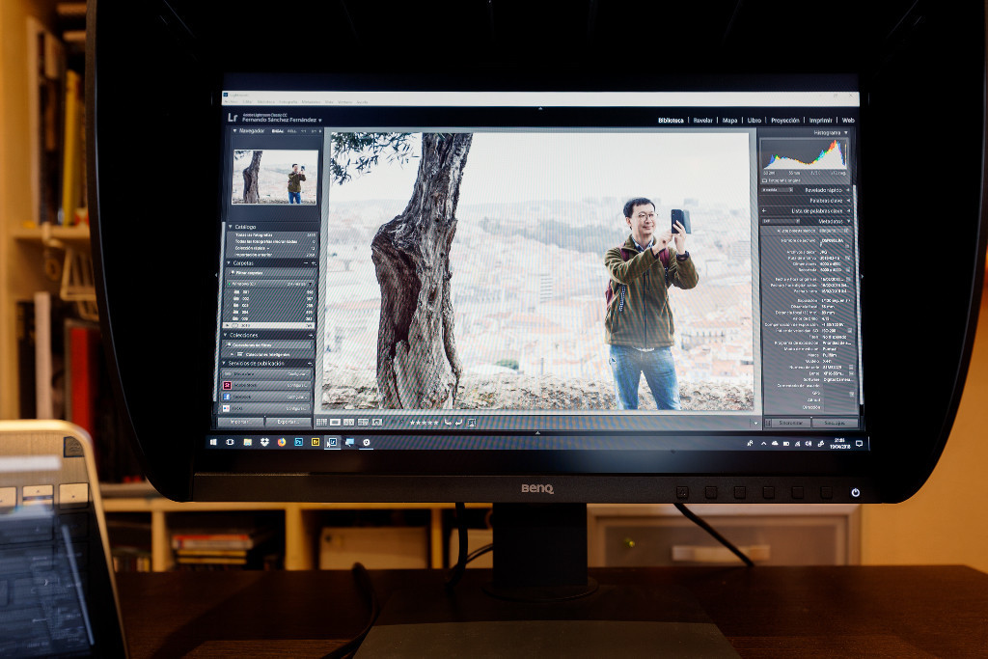Image resolution: width=988 pixels, height=659 pixels.
Task: Toggle a five-star rating in the toolbar
Action: (x=424, y=423)
